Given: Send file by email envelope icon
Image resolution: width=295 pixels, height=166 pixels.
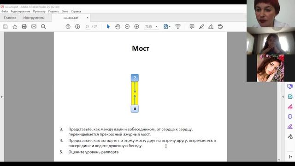Looking at the screenshot, I should click(x=34, y=27).
